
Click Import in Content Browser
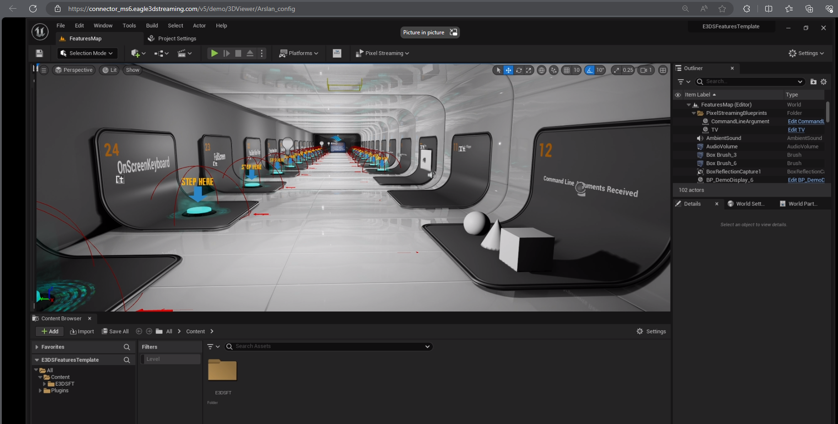coord(82,332)
